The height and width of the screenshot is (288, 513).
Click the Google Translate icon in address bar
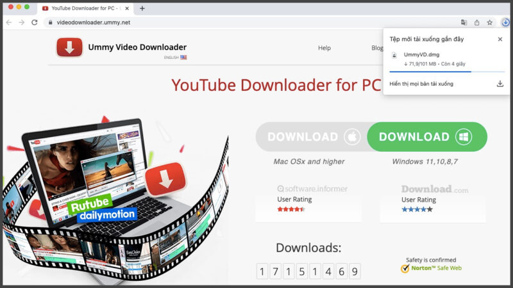pos(464,22)
